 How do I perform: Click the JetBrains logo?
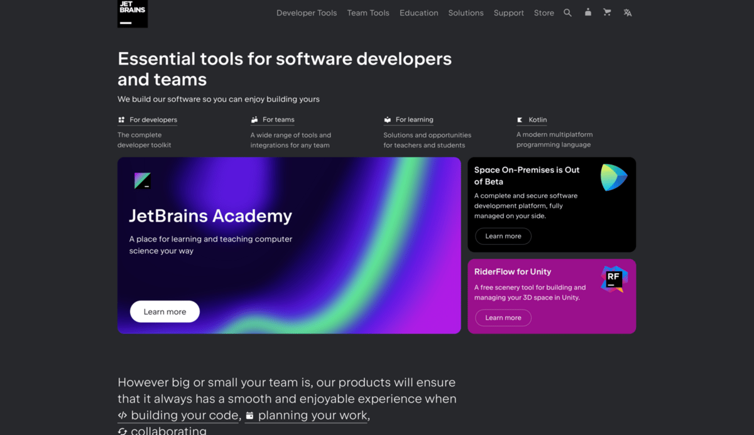[x=133, y=13]
